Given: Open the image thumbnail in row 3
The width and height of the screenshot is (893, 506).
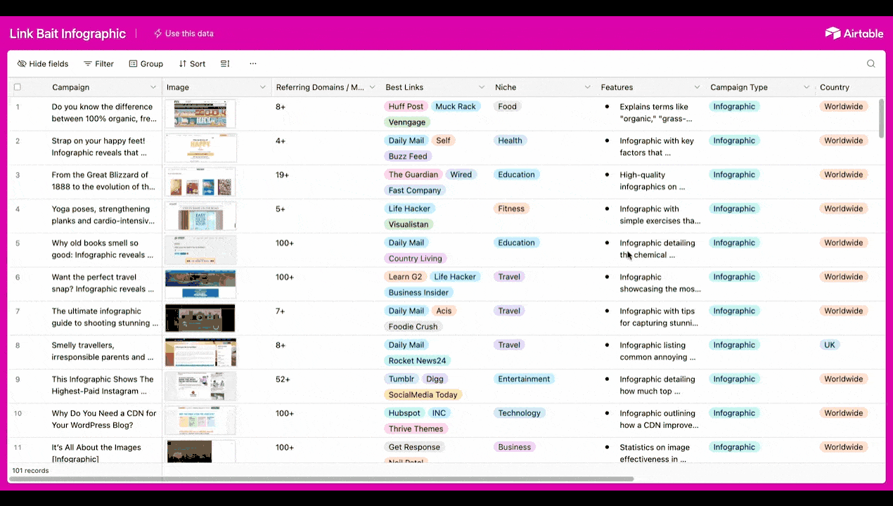Looking at the screenshot, I should point(200,182).
